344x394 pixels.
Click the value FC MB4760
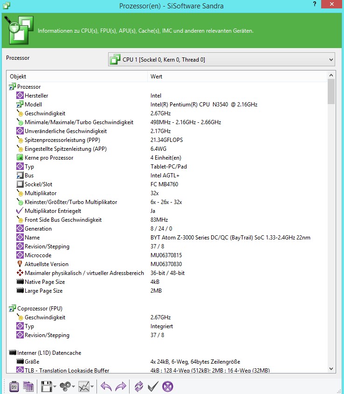pyautogui.click(x=164, y=184)
